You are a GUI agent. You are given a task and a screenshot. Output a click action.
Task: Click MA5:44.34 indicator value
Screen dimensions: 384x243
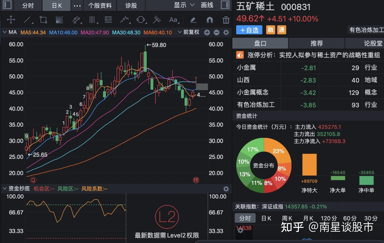click(33, 32)
